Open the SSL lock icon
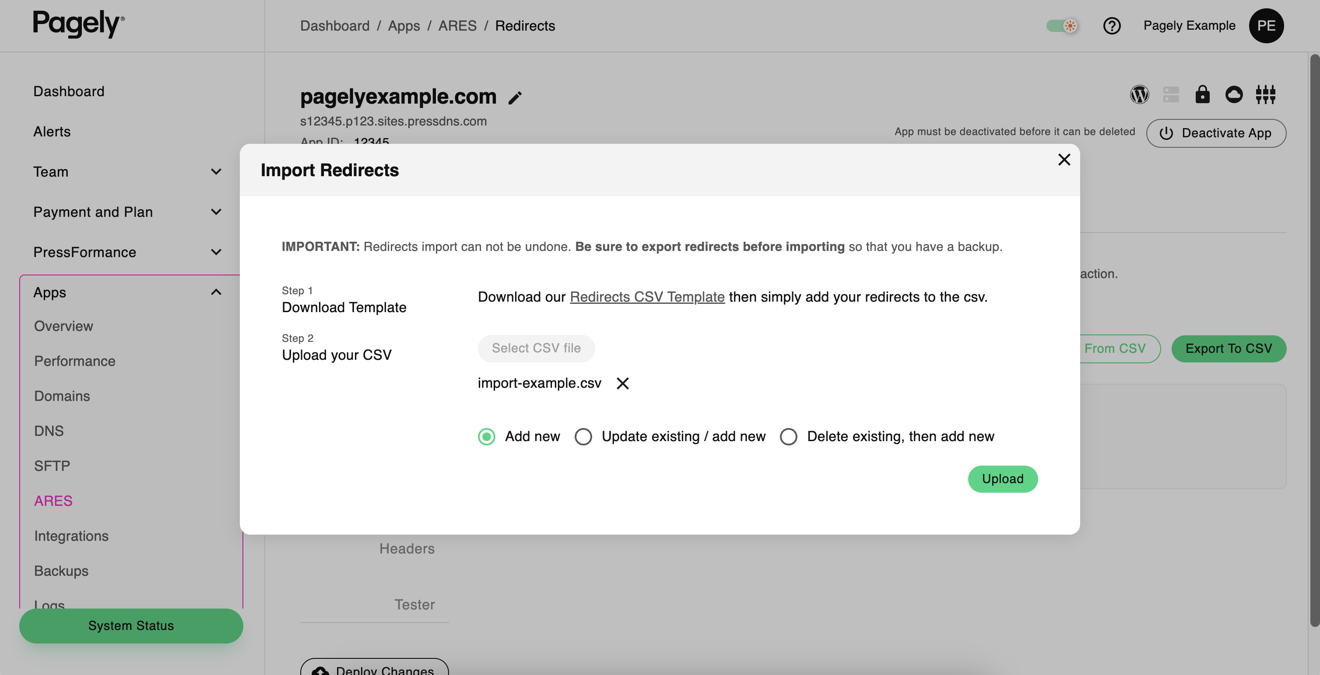This screenshot has height=675, width=1320. [x=1202, y=95]
